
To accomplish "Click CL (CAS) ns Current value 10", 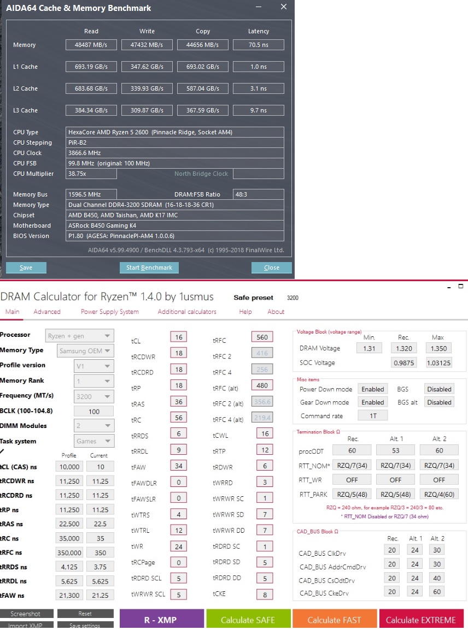I will (100, 467).
